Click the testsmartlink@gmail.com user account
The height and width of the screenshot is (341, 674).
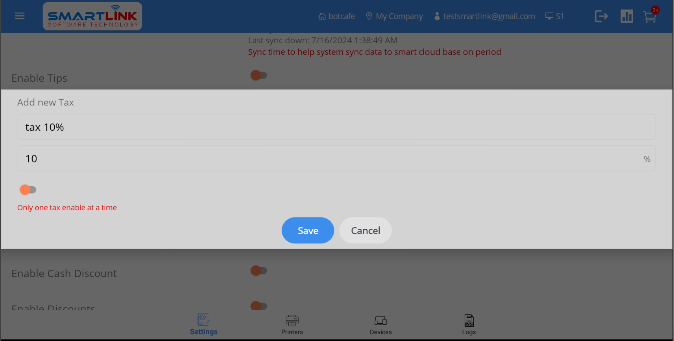pyautogui.click(x=485, y=17)
